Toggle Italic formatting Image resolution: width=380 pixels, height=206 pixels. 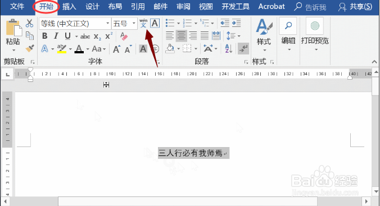tap(56, 36)
